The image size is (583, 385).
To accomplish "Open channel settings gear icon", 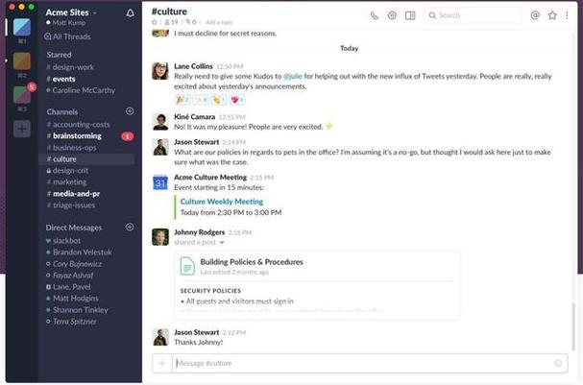I will pyautogui.click(x=392, y=15).
